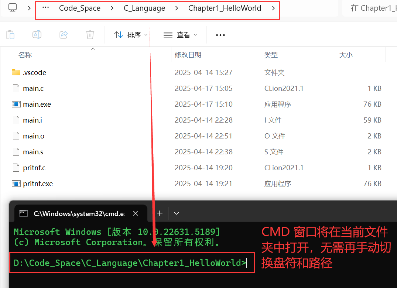Select the main.s file name
397x288 pixels.
[x=33, y=152]
